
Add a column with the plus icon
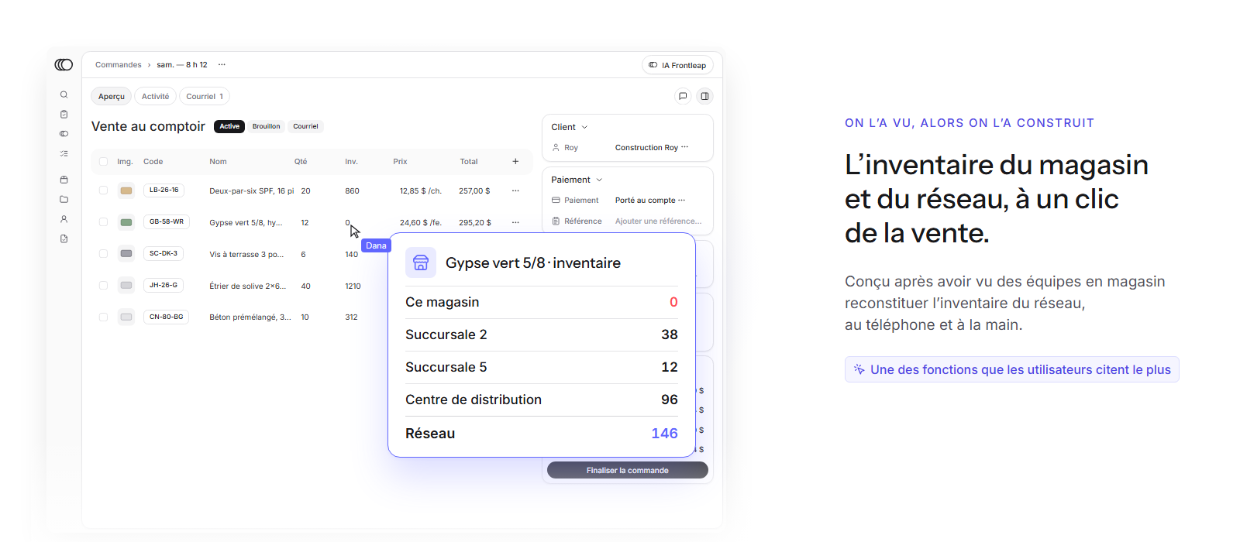pyautogui.click(x=515, y=161)
